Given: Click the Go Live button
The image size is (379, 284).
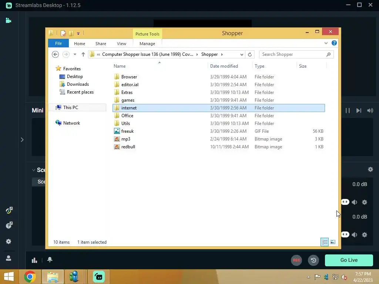Looking at the screenshot, I should coord(349,260).
